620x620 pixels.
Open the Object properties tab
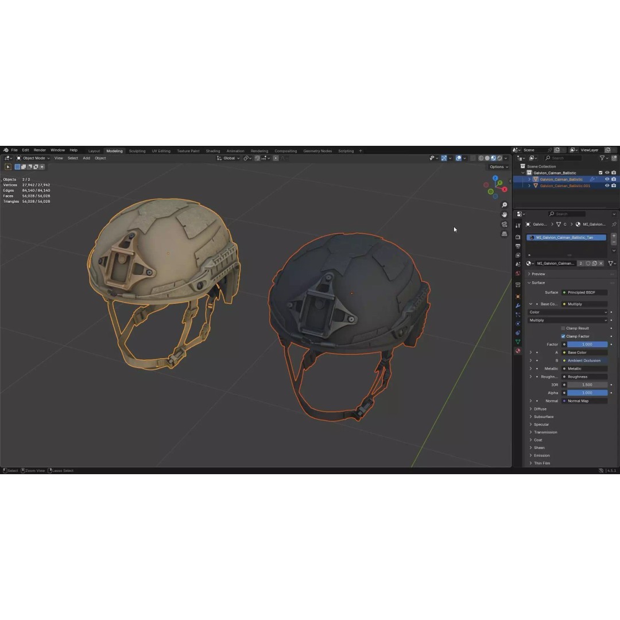tap(518, 296)
